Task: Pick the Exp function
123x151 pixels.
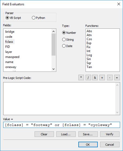Action: click(89, 43)
